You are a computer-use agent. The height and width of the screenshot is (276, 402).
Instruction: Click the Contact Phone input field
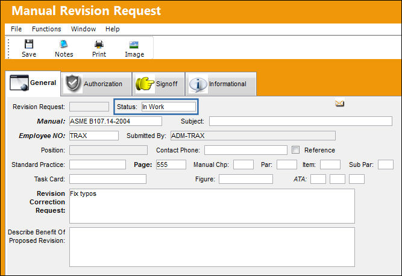246,150
